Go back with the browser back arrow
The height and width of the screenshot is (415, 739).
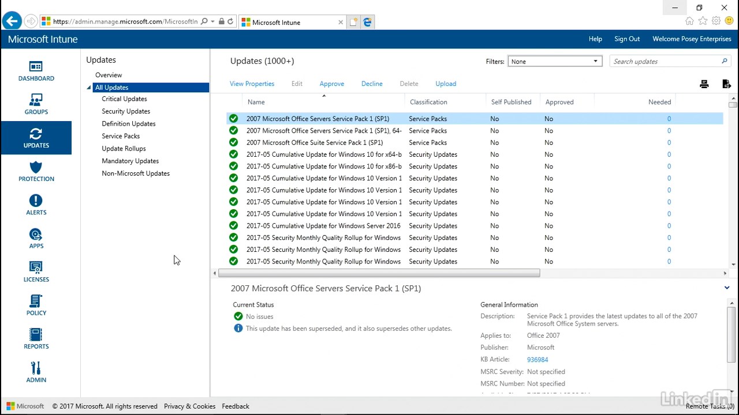pyautogui.click(x=12, y=21)
